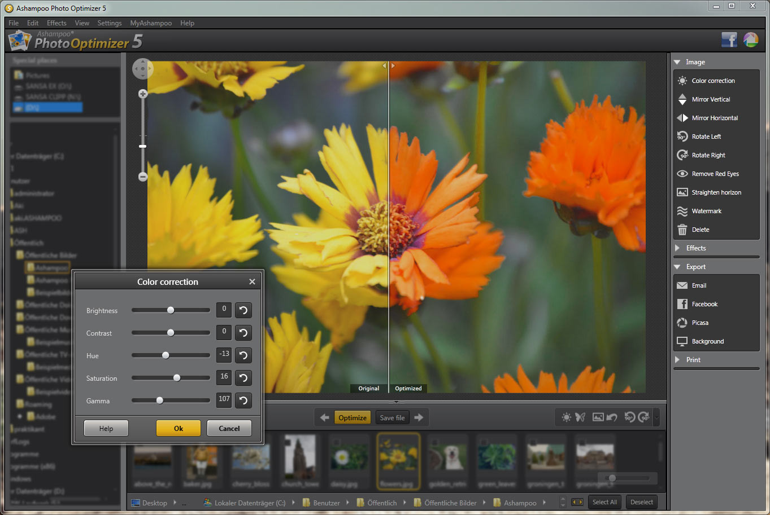The image size is (770, 515).
Task: Tick the checkbox on daisy.jpg thumbnail
Action: click(337, 442)
